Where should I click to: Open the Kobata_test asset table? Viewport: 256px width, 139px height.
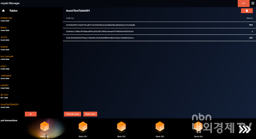(6, 18)
